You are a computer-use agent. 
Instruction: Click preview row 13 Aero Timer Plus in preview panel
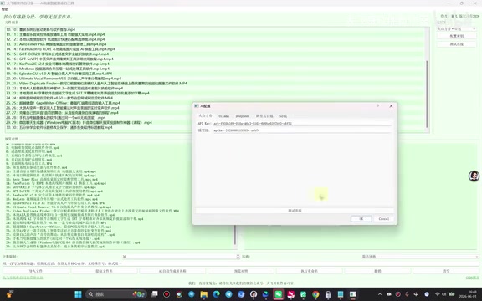point(52,179)
